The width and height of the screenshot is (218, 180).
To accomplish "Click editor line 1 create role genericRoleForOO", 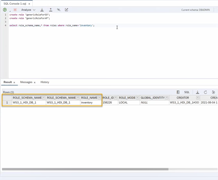I will tap(29, 15).
